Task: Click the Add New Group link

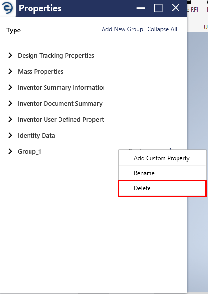Action: pyautogui.click(x=122, y=29)
